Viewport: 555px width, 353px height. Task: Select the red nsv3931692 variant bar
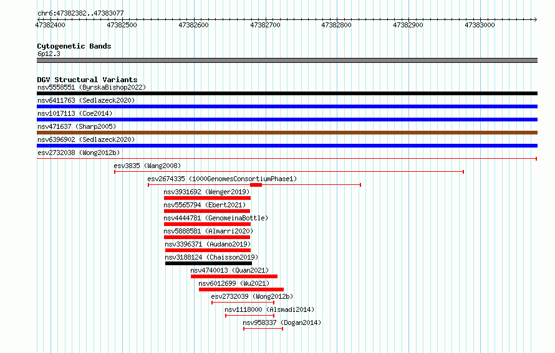point(207,198)
